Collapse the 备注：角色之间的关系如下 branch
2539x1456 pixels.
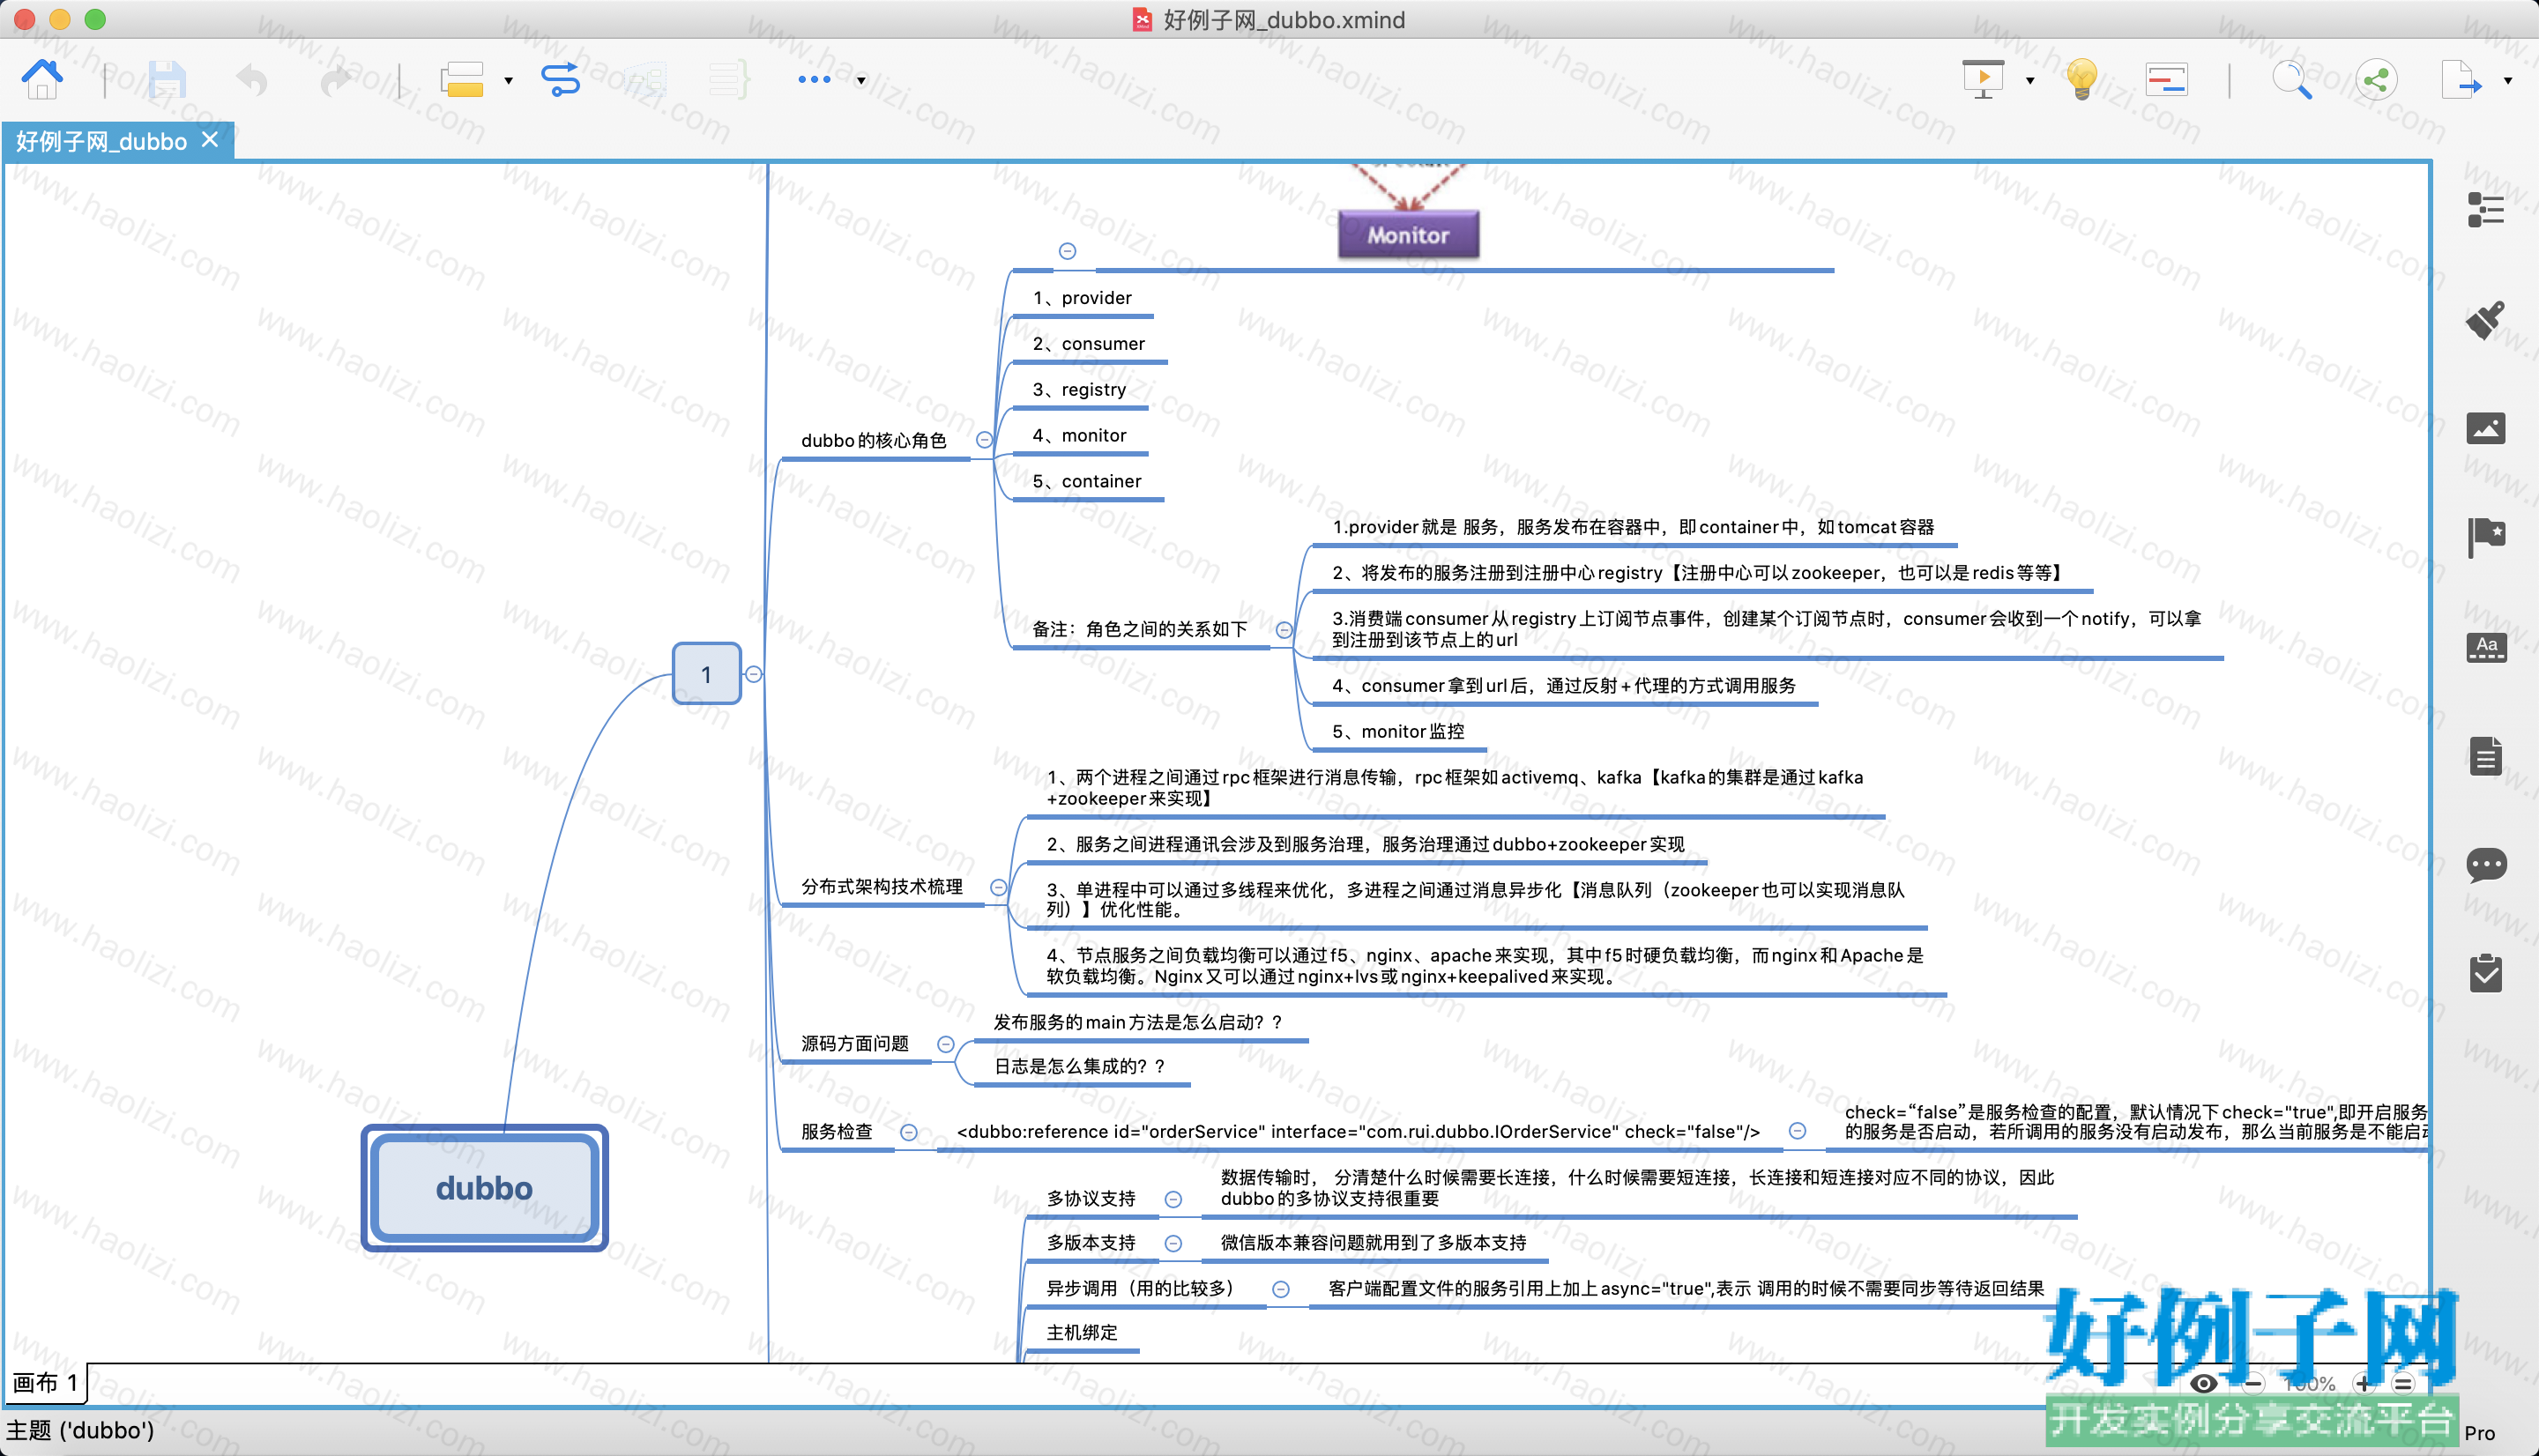pyautogui.click(x=1284, y=630)
